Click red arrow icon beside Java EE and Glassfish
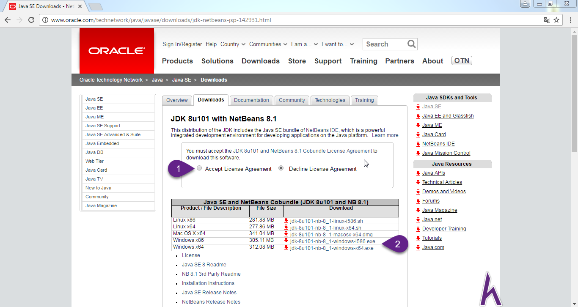 418,116
